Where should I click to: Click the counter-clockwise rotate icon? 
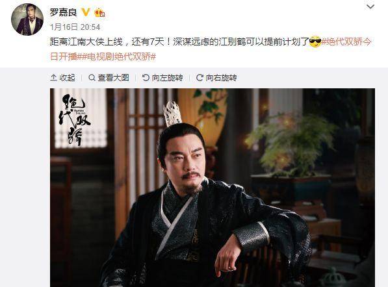146,78
